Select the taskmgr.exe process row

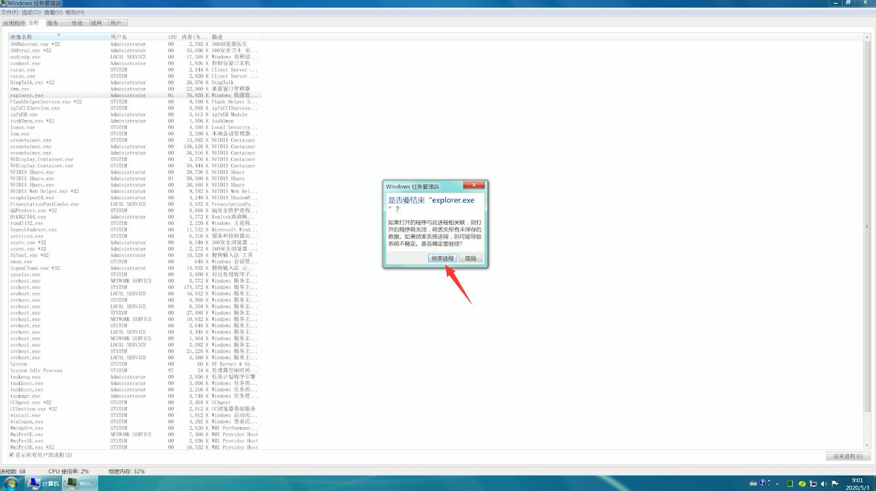tap(135, 396)
